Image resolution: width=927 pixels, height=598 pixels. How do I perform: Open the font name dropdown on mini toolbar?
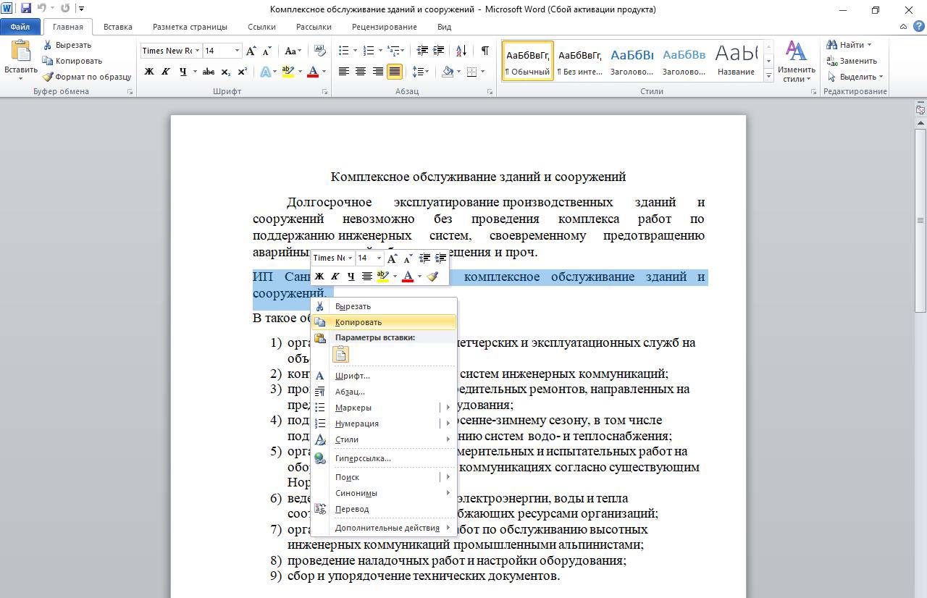[350, 258]
